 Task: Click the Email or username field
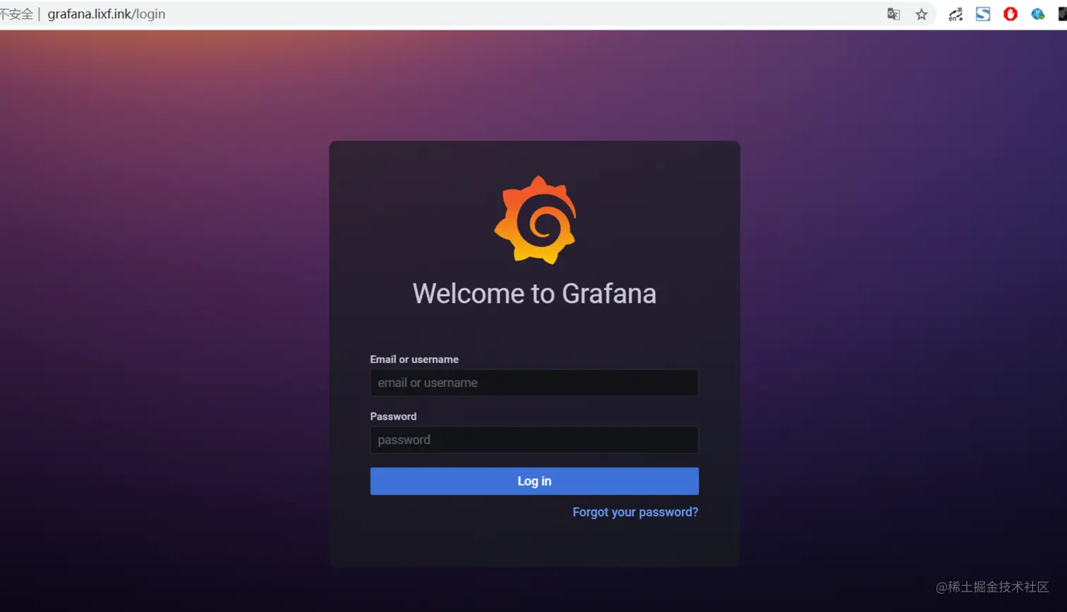click(x=534, y=383)
